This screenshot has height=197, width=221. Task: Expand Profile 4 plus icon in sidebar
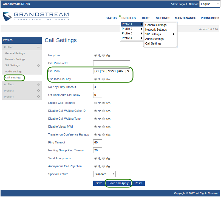pyautogui.click(x=38, y=96)
